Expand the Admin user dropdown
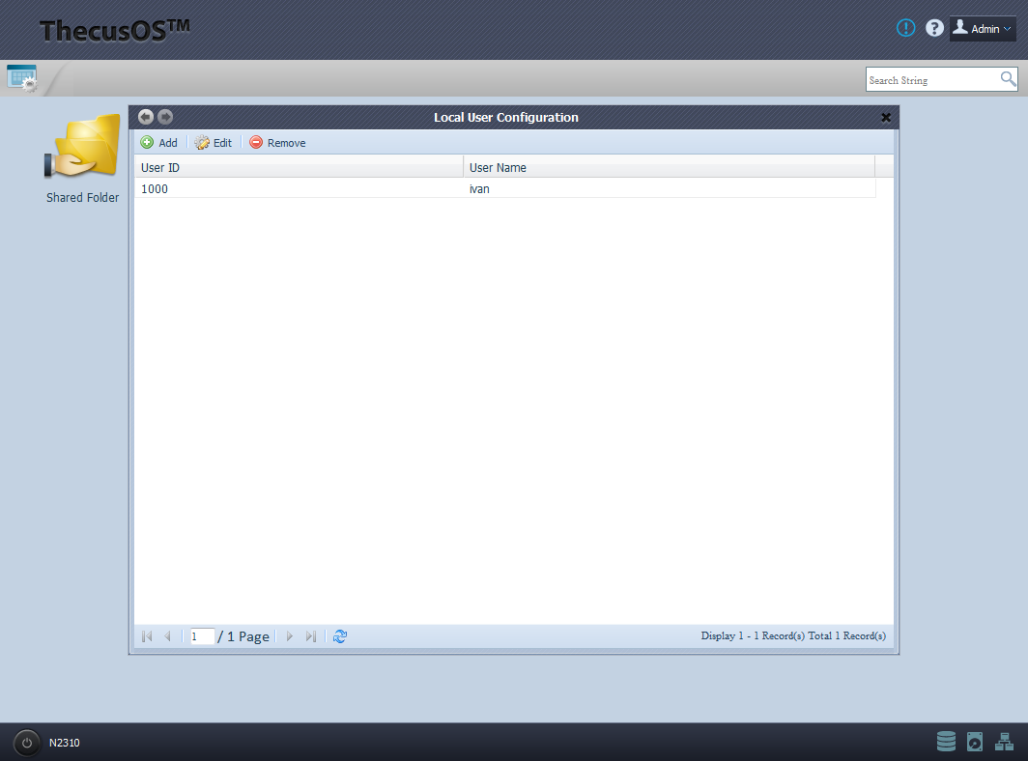 coord(983,28)
